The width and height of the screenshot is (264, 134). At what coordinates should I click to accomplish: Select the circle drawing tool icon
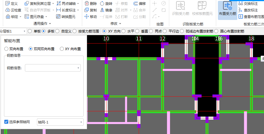163,3
